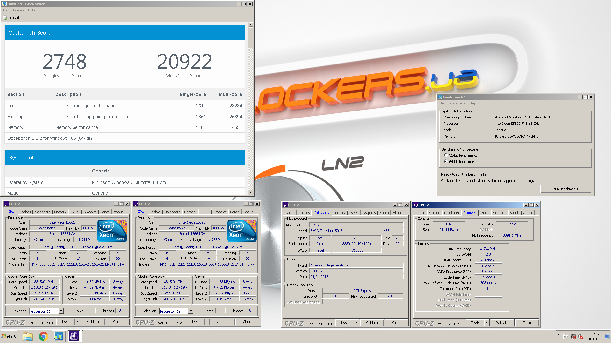Open Processor #1 selection dropdown
The height and width of the screenshot is (343, 611).
pos(61,311)
